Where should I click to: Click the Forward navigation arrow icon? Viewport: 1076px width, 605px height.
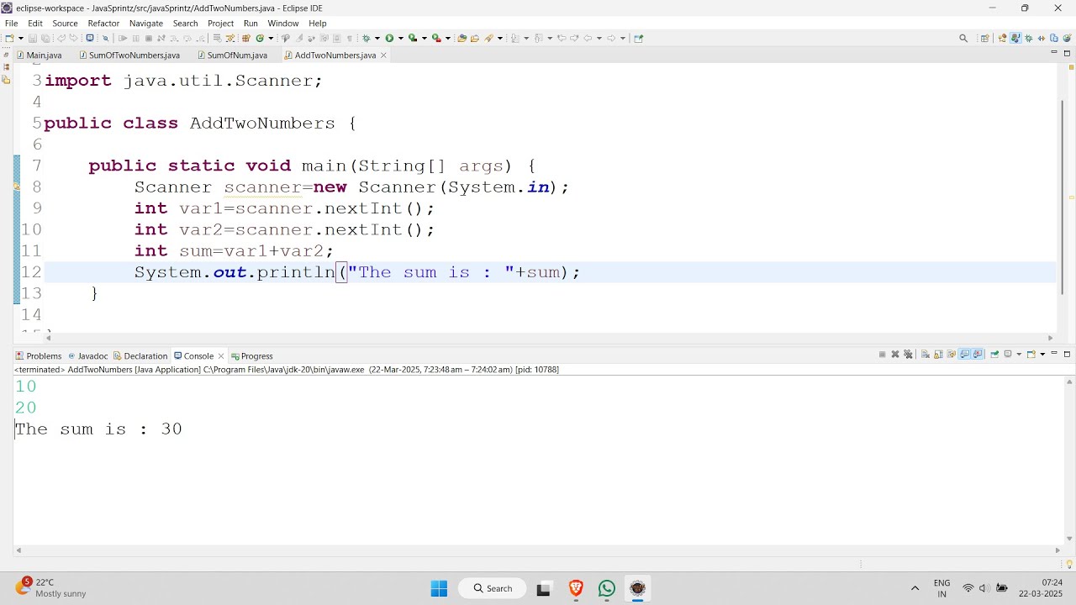click(611, 38)
